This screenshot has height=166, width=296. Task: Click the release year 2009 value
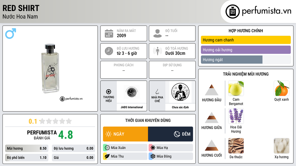tap(121, 35)
